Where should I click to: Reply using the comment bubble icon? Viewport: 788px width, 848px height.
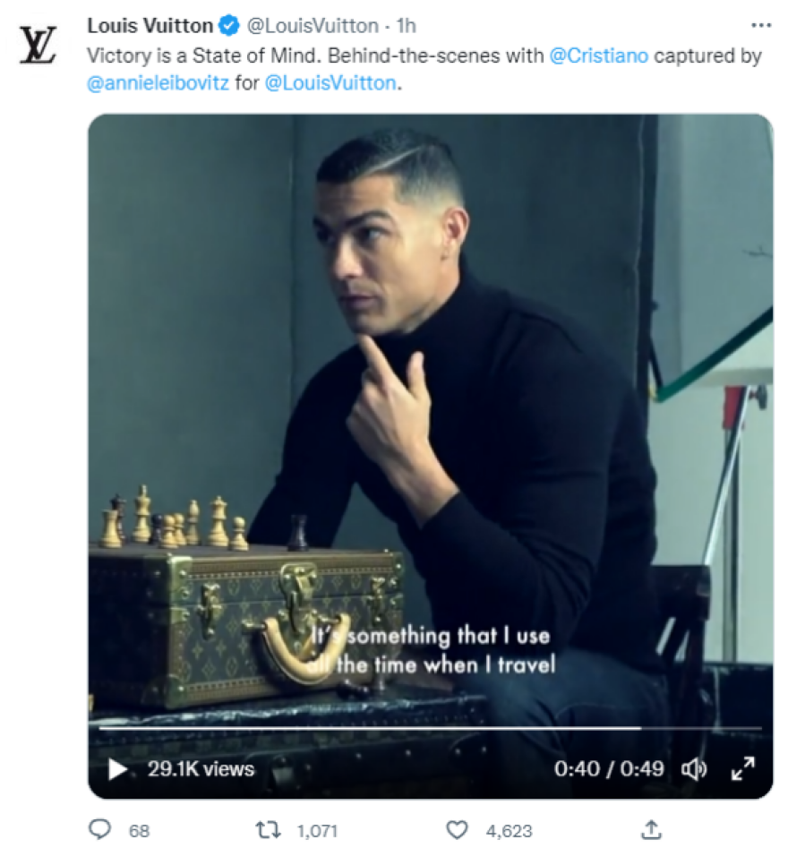point(99,829)
